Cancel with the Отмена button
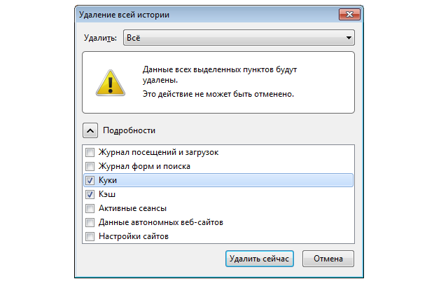The width and height of the screenshot is (441, 286). click(x=328, y=259)
